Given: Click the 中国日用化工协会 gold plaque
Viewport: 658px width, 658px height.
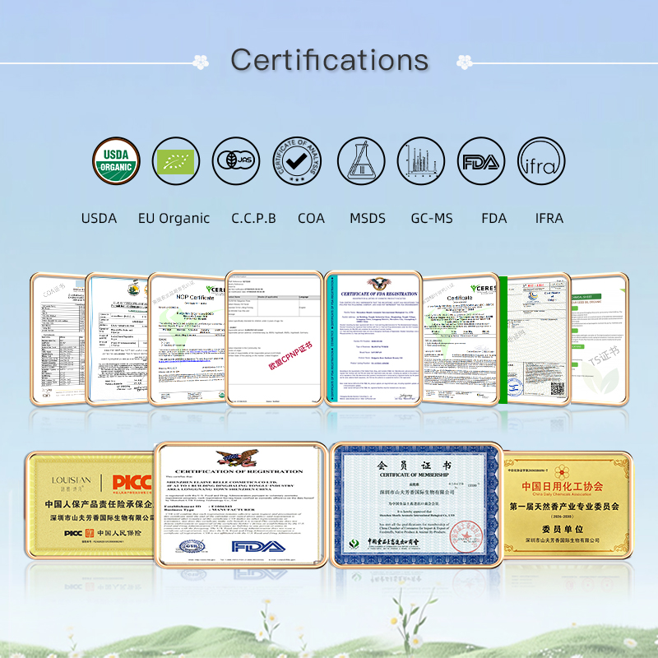Looking at the screenshot, I should coord(568,505).
